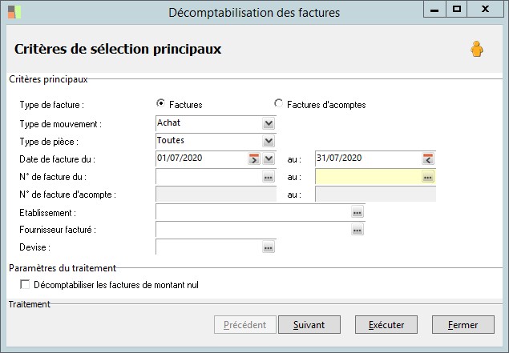Expand the Type de pièce dropdown
The width and height of the screenshot is (509, 353).
[x=269, y=141]
